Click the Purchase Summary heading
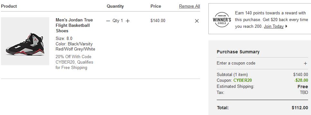Screen dimensions: 311x115 [238, 52]
